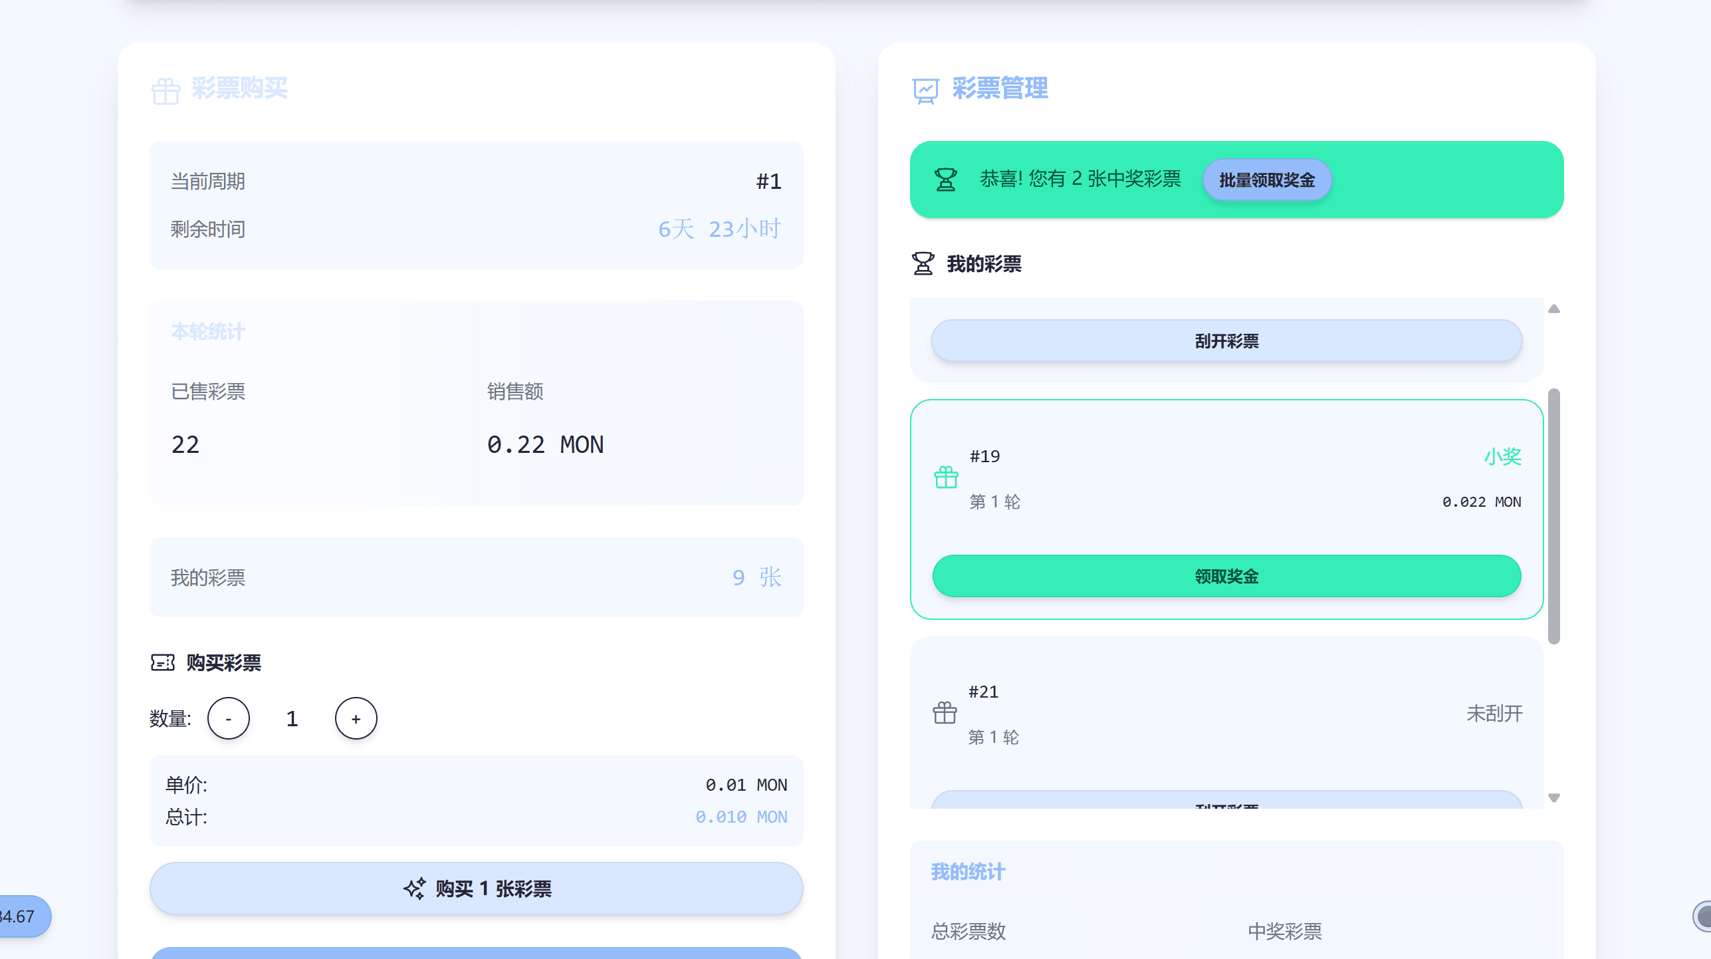Click the sparkle icon inside the purchase button
1711x959 pixels.
(x=414, y=888)
